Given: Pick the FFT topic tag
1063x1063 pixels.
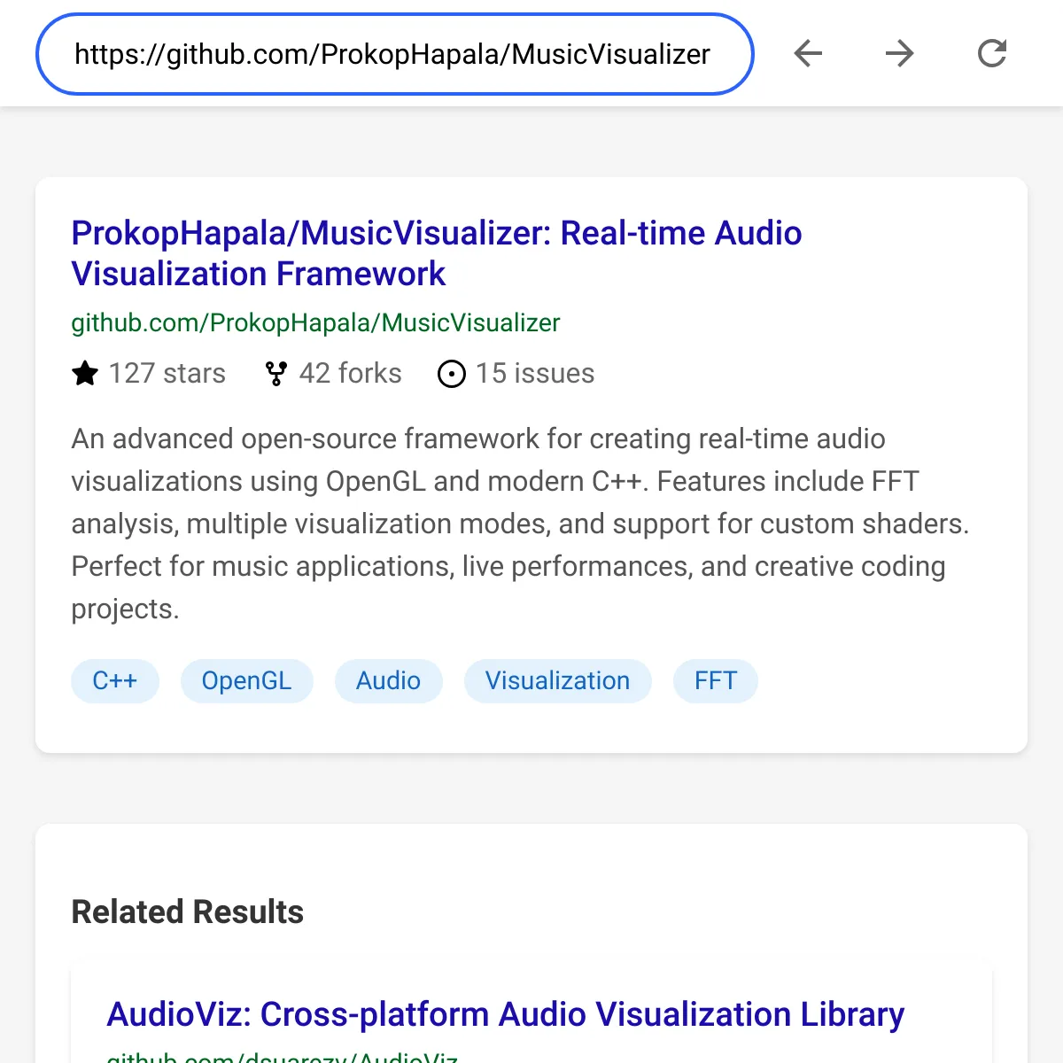Looking at the screenshot, I should point(715,681).
